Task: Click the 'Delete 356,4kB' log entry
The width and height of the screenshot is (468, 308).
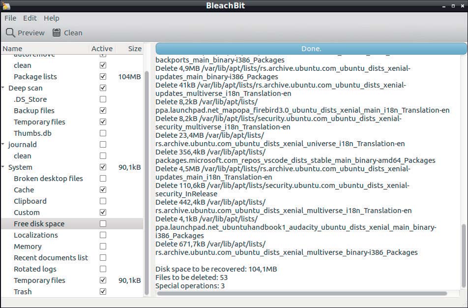Action: click(295, 156)
